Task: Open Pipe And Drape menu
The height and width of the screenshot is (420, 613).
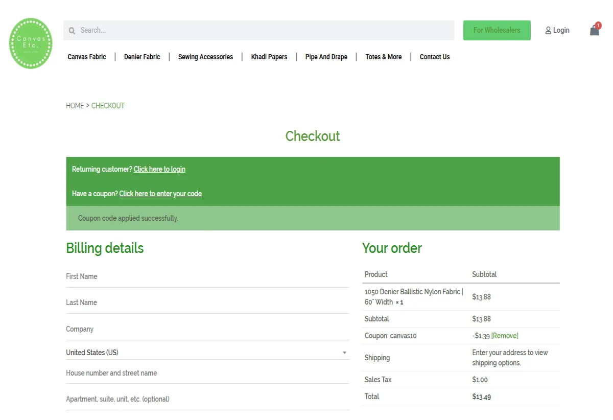Action: tap(326, 57)
